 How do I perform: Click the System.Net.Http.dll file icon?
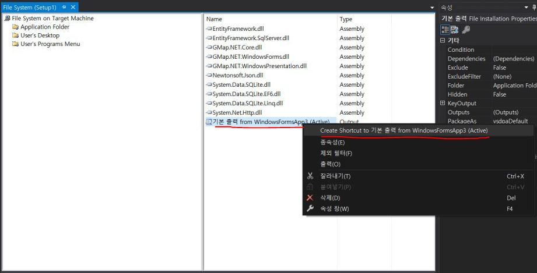click(x=209, y=112)
